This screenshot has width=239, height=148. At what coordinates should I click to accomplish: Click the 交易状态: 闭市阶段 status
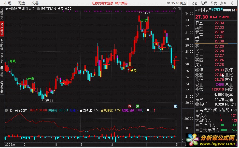click(212, 110)
